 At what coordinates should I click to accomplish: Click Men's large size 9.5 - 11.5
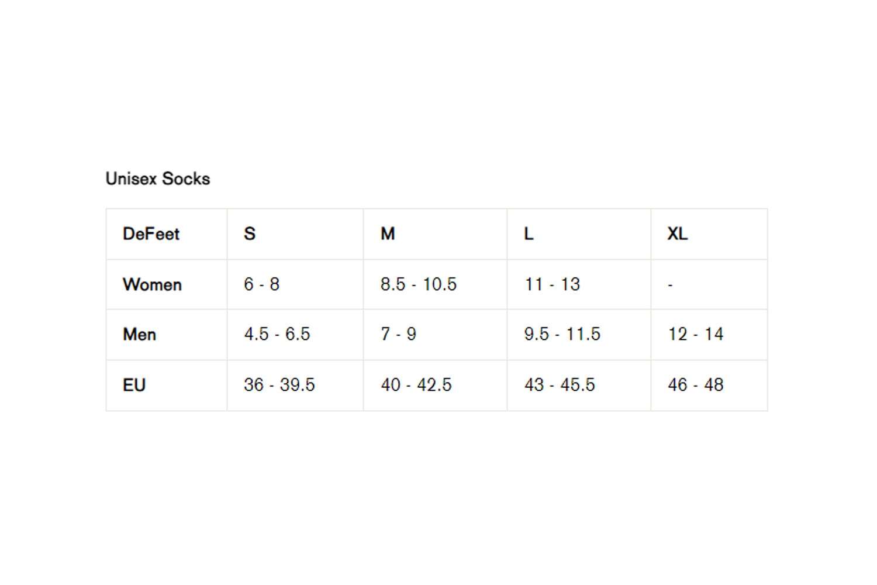pos(562,334)
